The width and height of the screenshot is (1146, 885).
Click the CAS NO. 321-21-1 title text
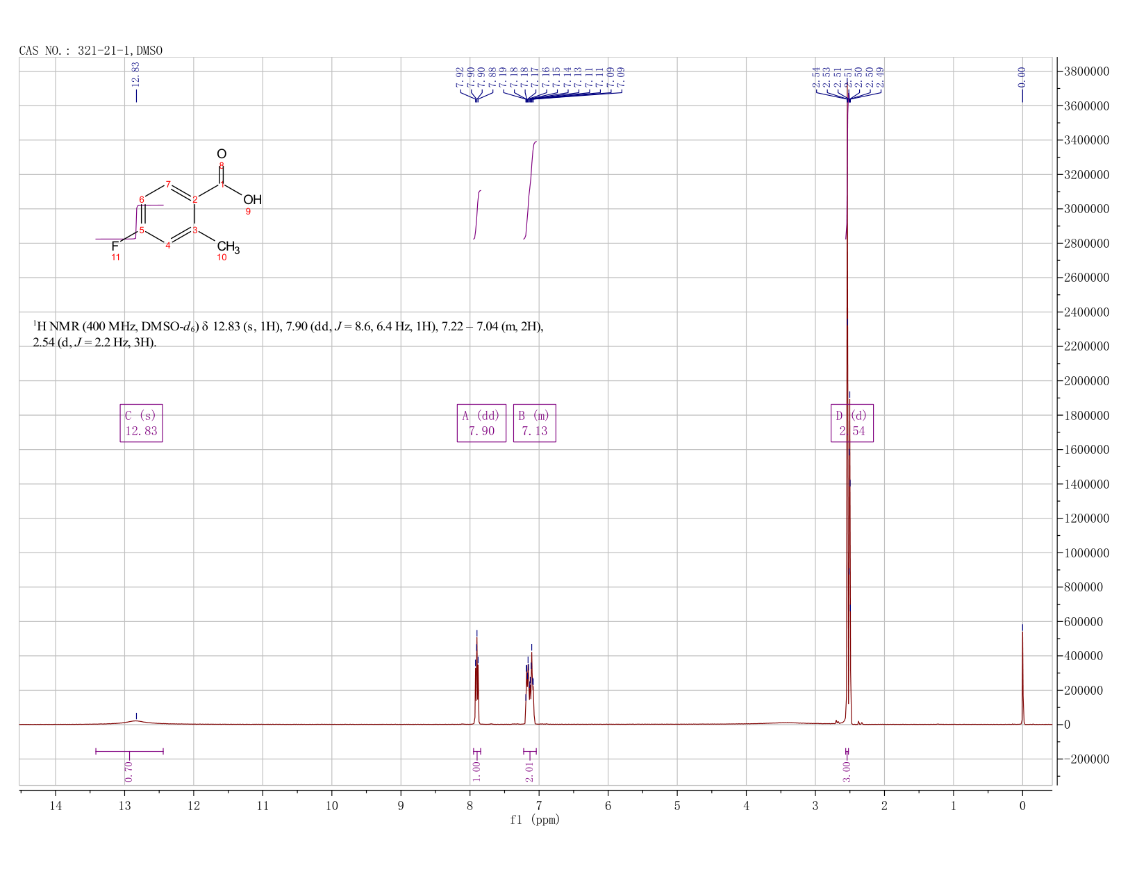[91, 51]
